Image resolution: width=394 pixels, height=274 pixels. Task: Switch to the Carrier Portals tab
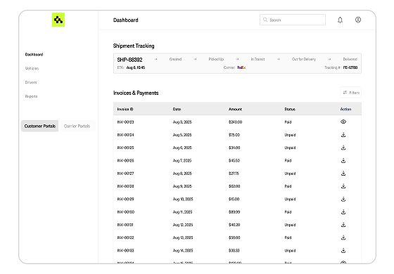tap(77, 126)
